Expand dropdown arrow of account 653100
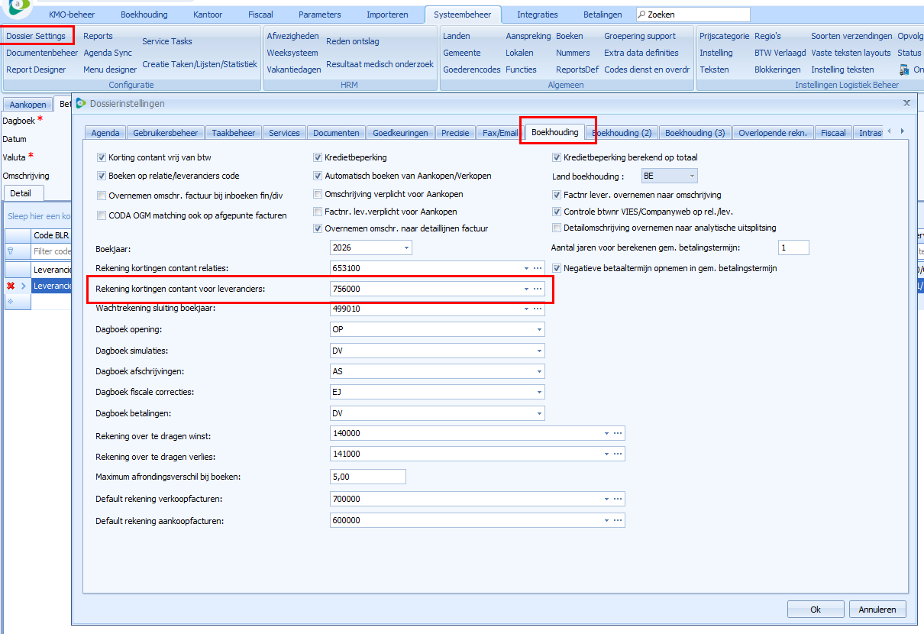 [526, 268]
